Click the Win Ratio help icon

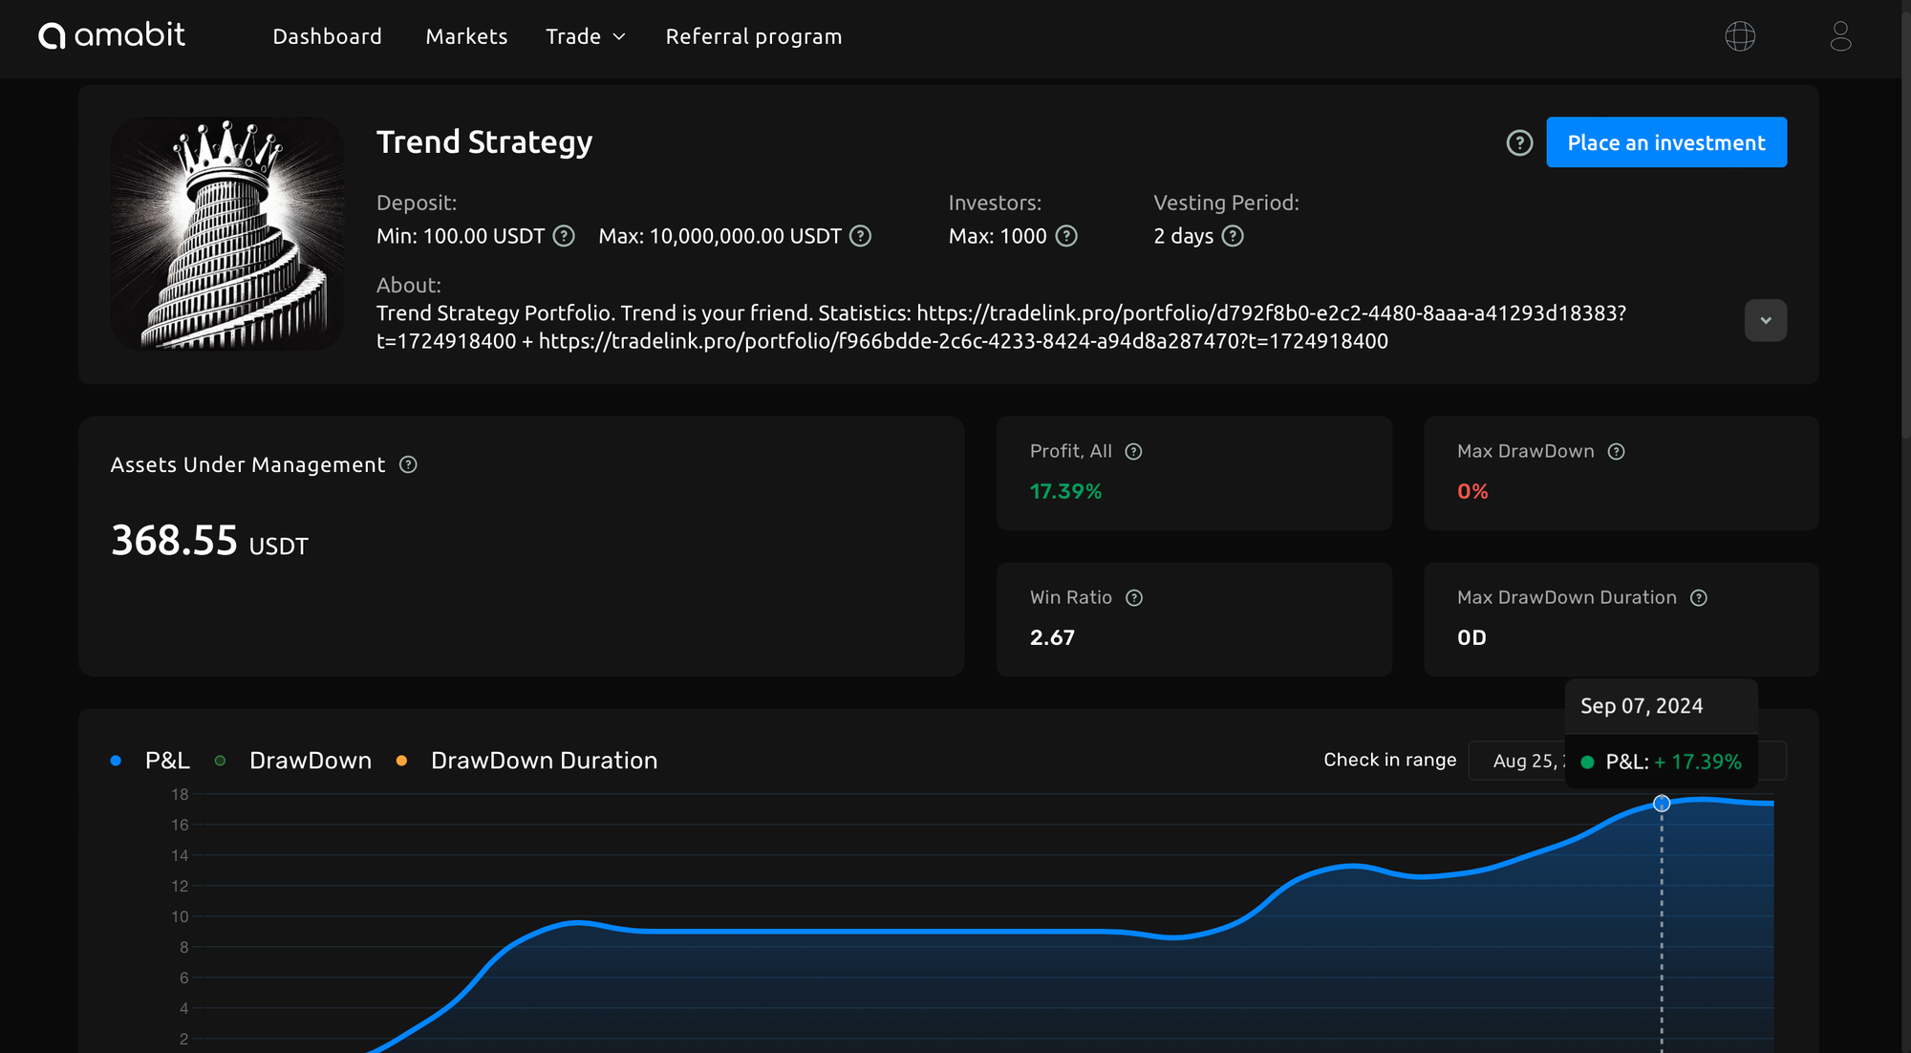[x=1134, y=598]
